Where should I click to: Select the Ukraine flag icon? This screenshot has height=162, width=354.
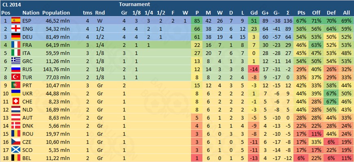[15, 93]
